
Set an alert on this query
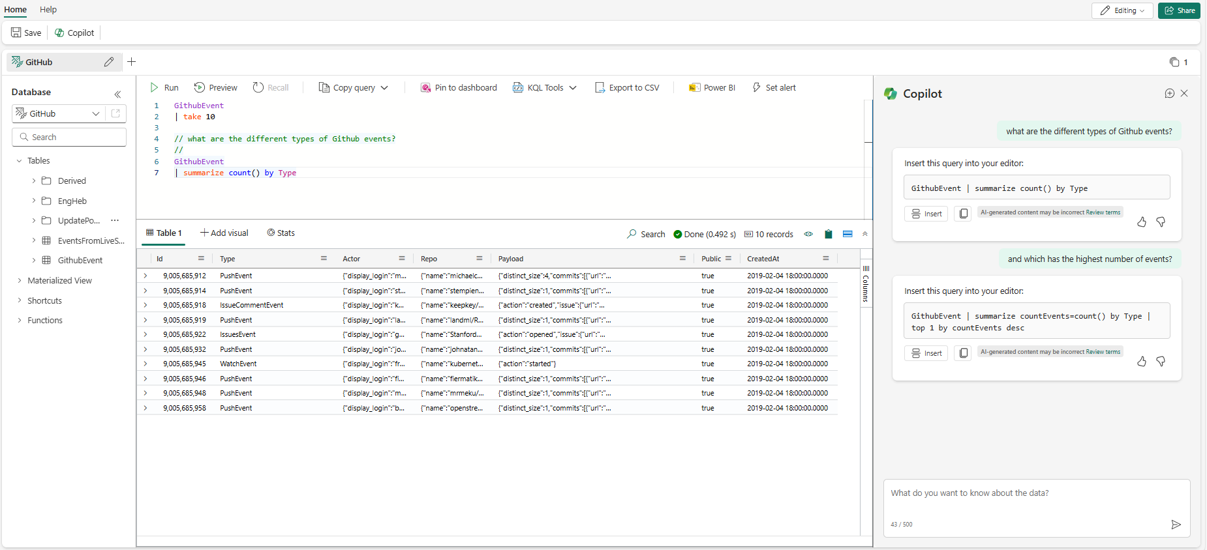[x=774, y=87]
